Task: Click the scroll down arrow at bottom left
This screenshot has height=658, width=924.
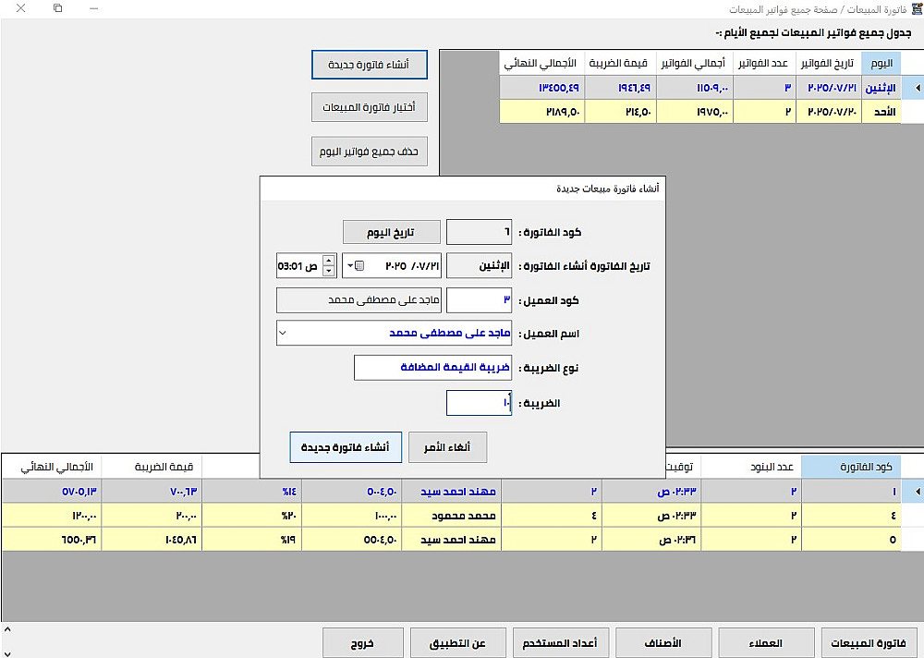Action: pos(7,652)
